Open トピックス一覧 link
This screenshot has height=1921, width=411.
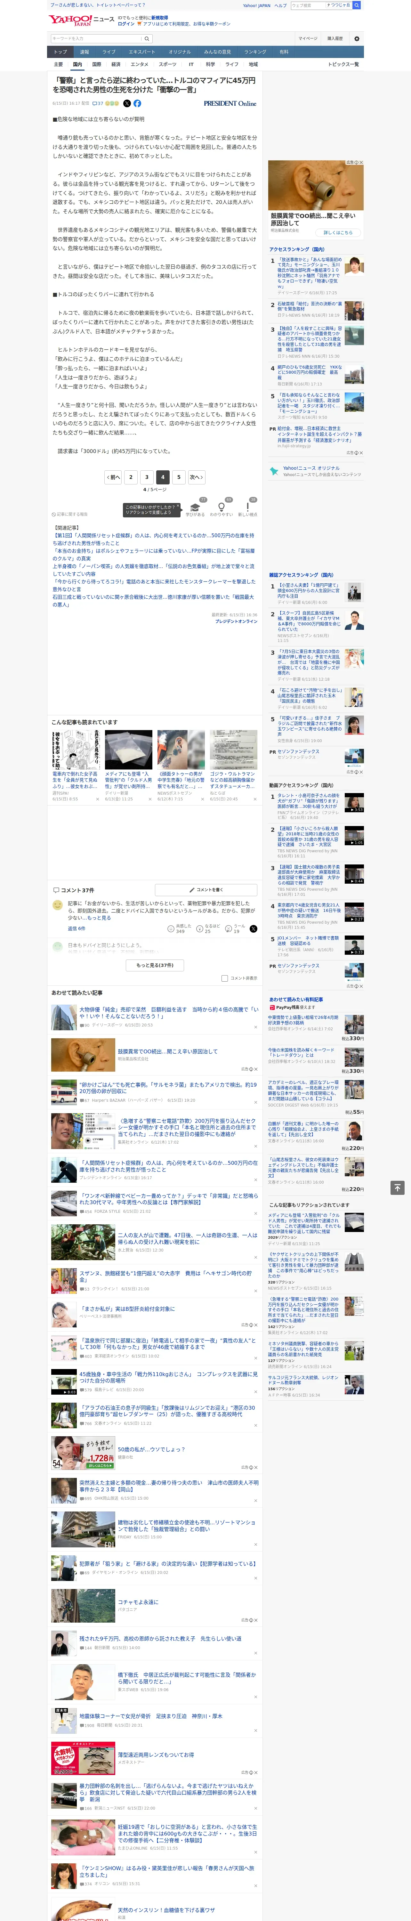point(343,64)
